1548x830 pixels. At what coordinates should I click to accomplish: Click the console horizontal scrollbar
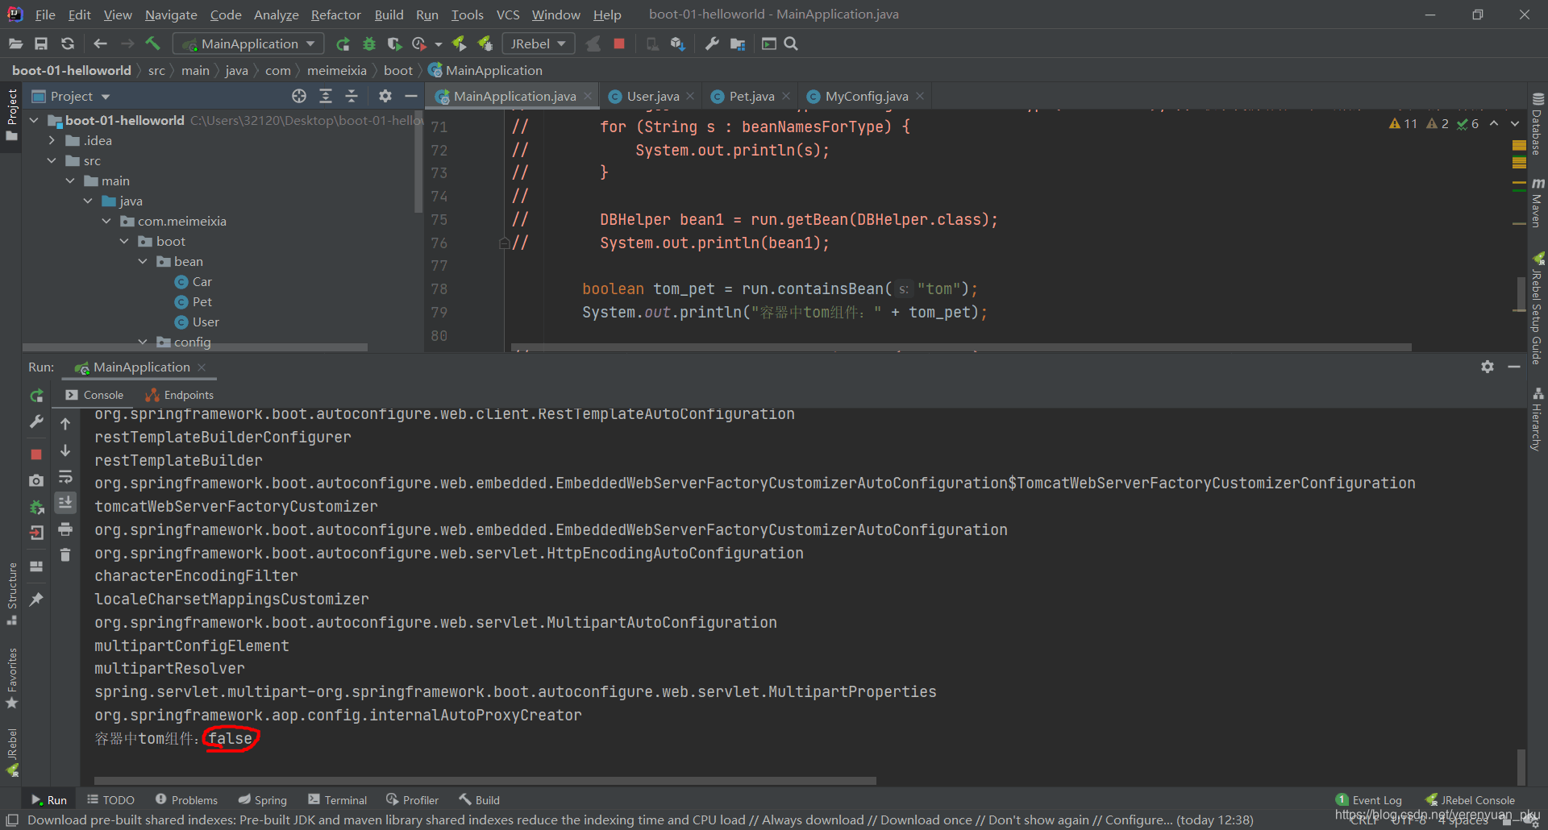coord(485,781)
